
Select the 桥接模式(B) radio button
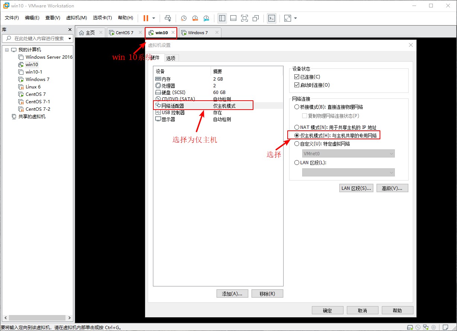point(297,107)
